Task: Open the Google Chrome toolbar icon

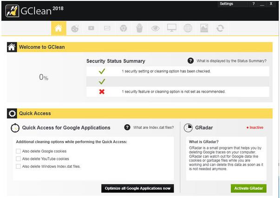Action: (x=123, y=28)
